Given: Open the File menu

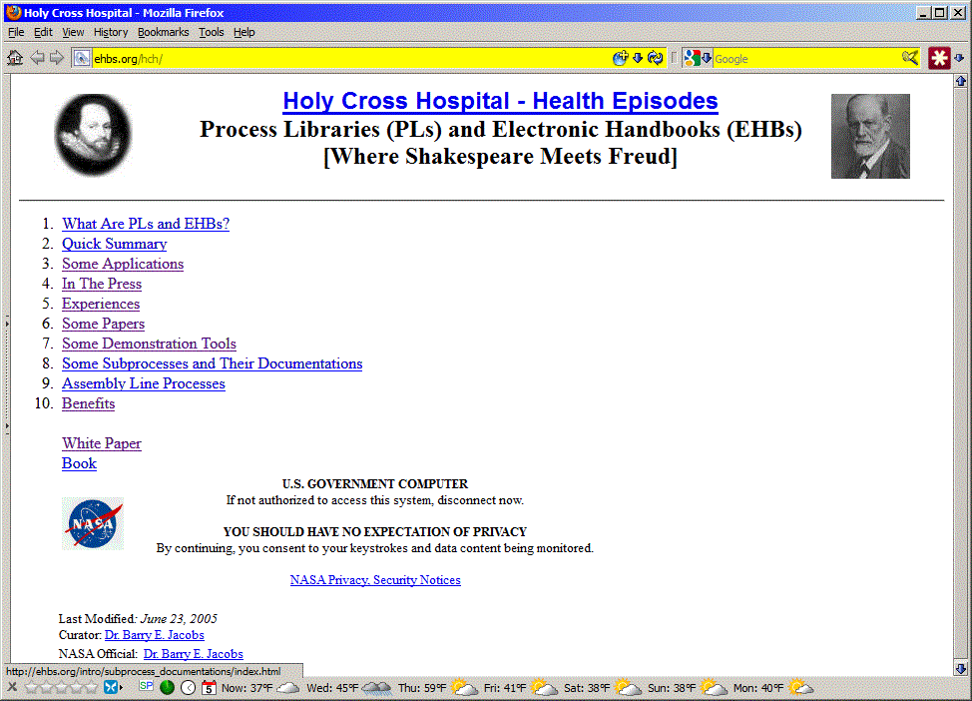Looking at the screenshot, I should (16, 32).
